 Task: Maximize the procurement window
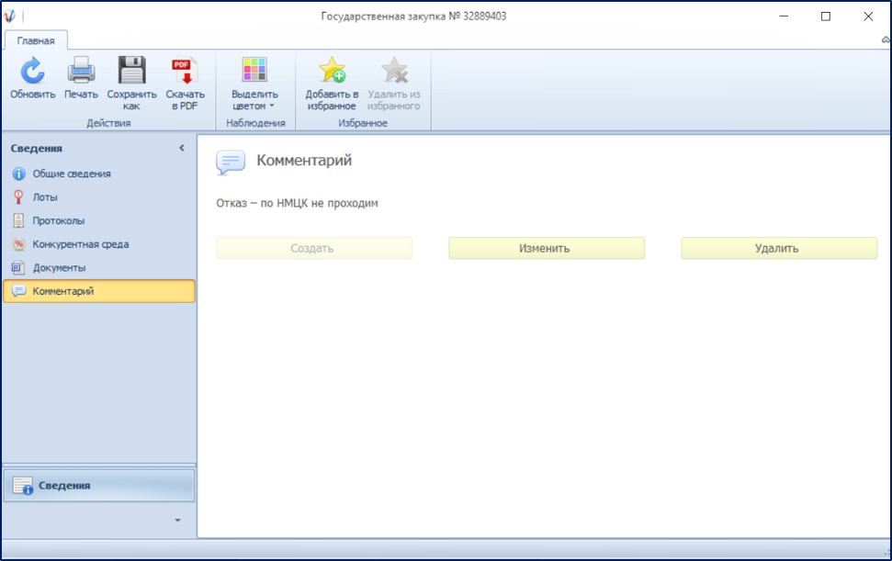pyautogui.click(x=826, y=17)
